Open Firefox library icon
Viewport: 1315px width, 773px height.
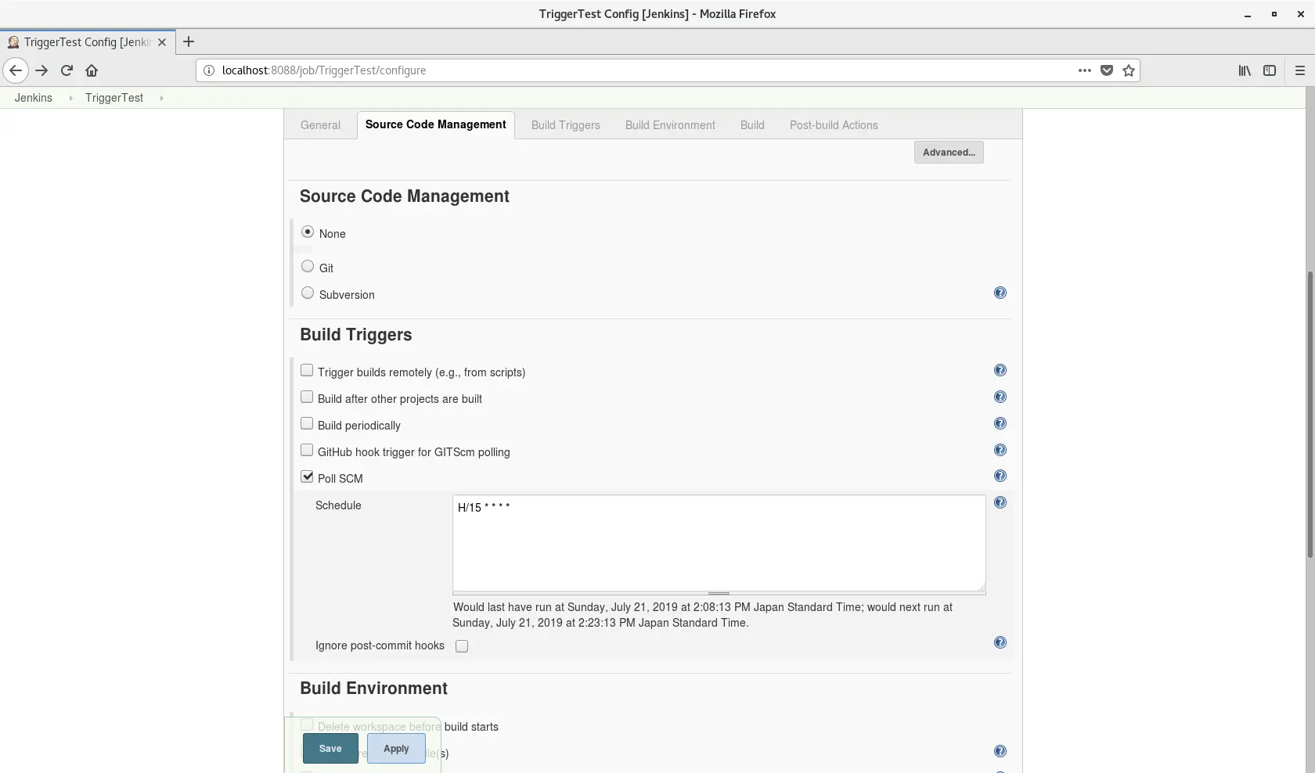[1245, 70]
